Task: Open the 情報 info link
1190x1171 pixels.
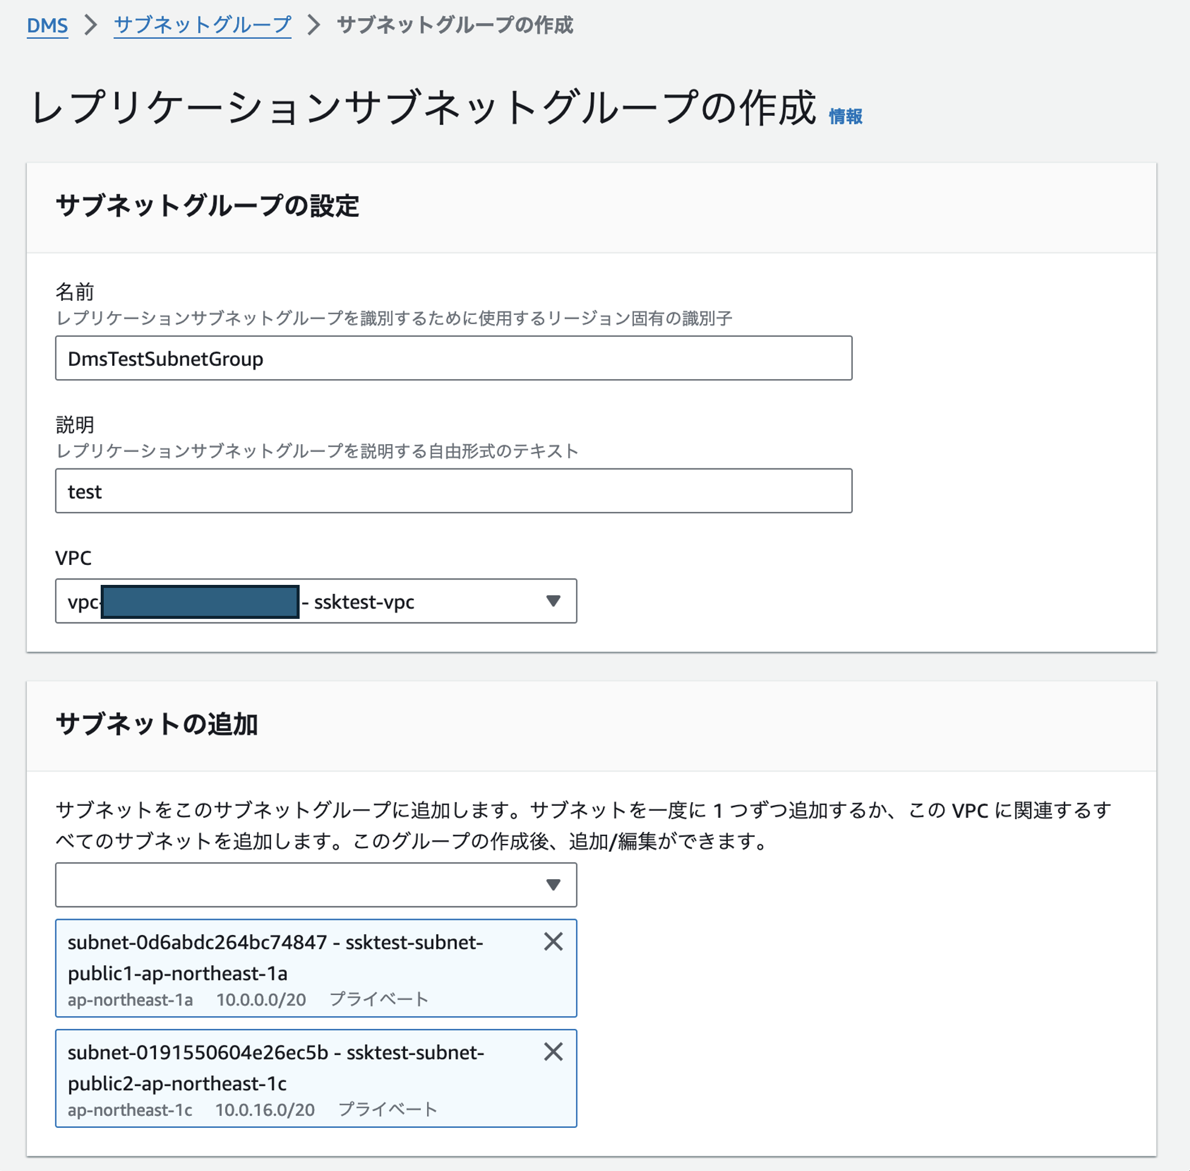Action: click(x=845, y=116)
